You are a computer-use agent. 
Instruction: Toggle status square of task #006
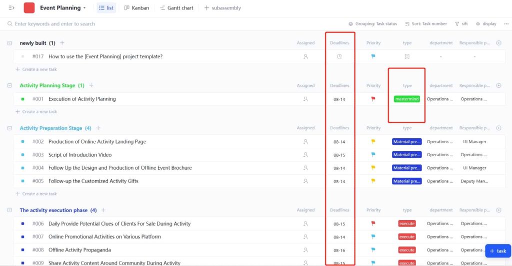(23, 224)
